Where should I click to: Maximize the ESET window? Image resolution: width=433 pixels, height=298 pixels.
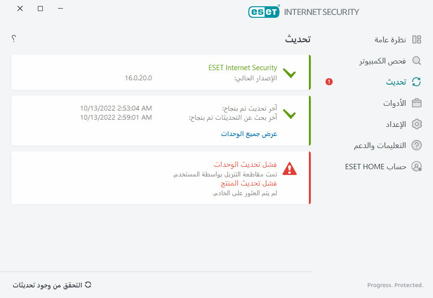[x=40, y=9]
